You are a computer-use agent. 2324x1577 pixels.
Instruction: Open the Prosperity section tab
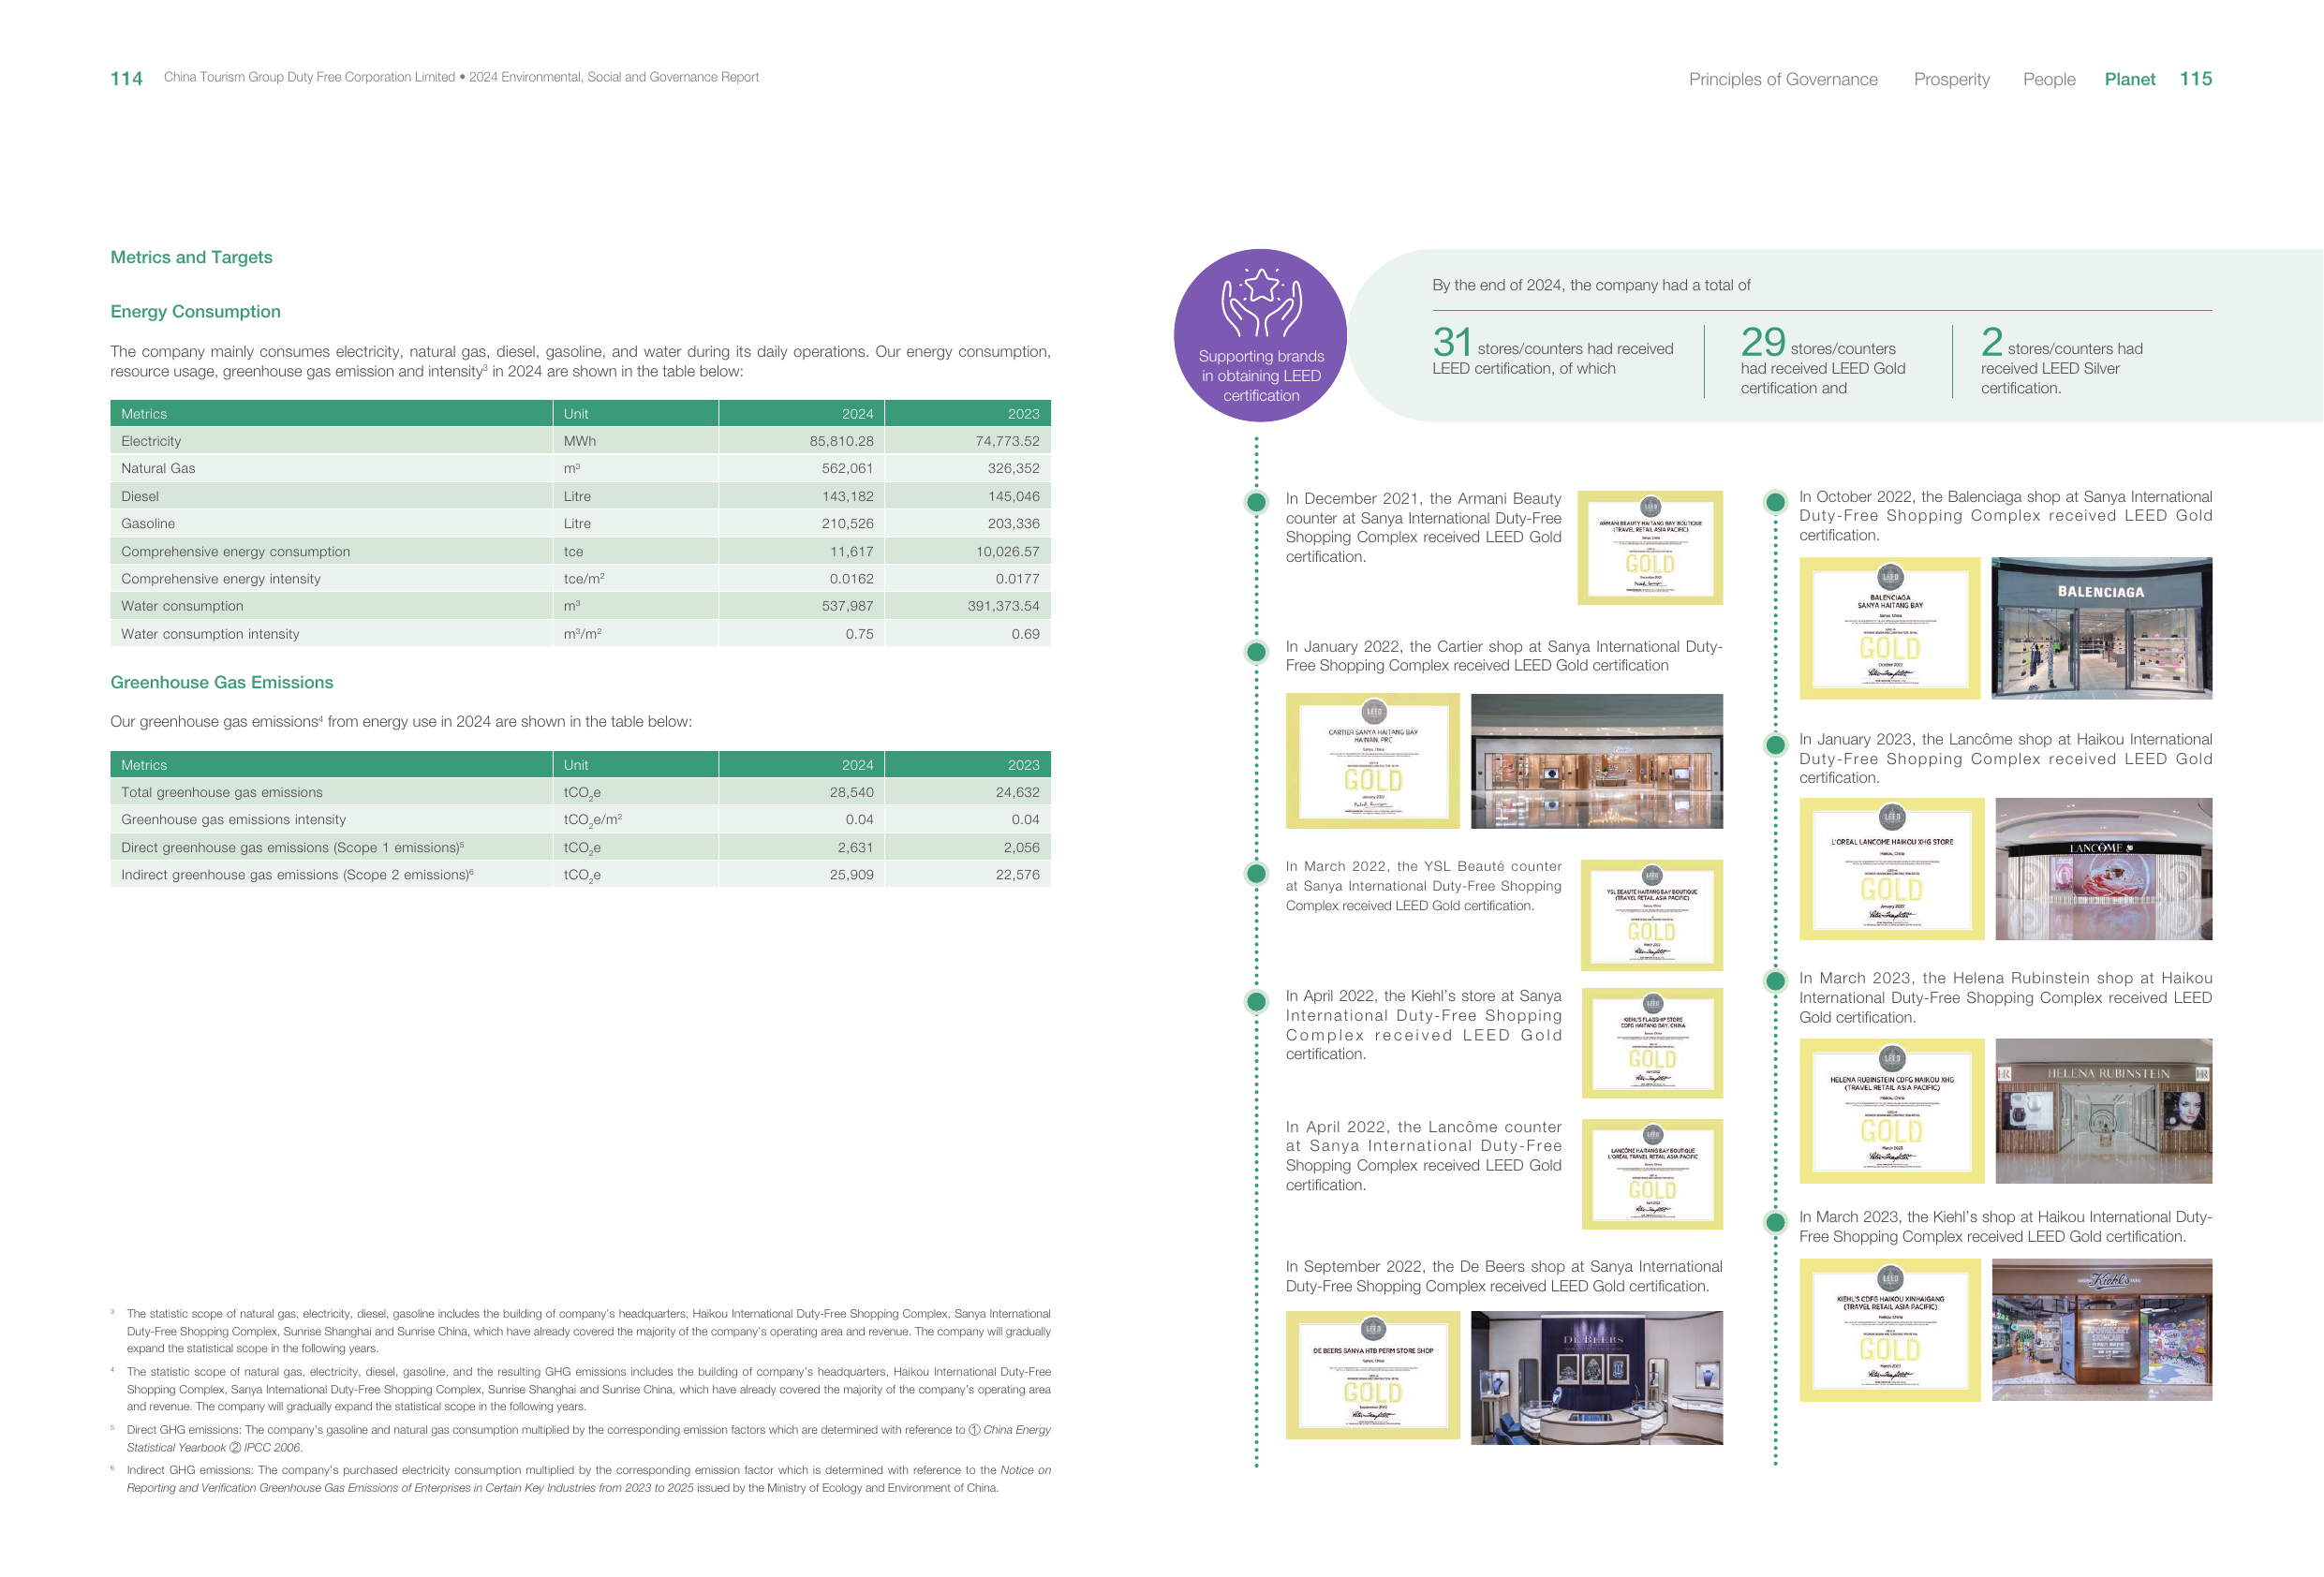pyautogui.click(x=1951, y=79)
